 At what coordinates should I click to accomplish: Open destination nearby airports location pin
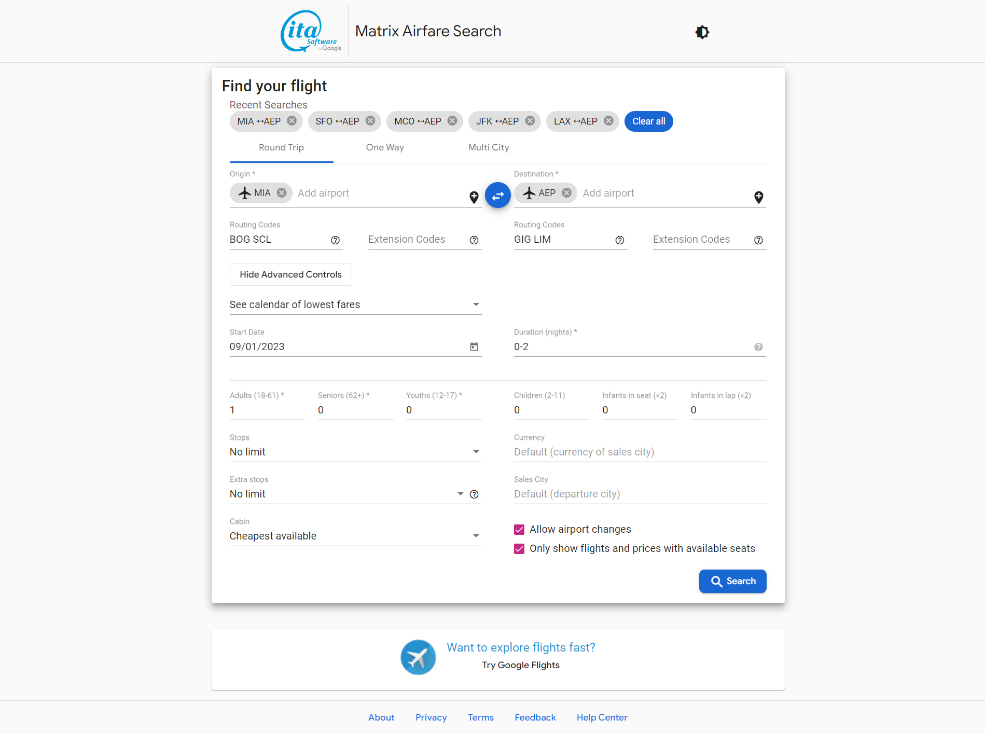758,197
